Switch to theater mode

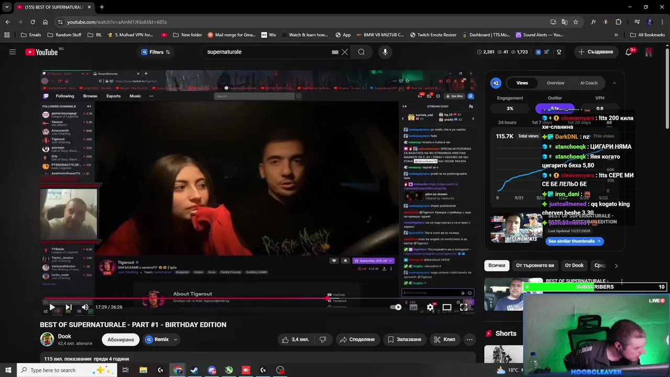[446, 307]
